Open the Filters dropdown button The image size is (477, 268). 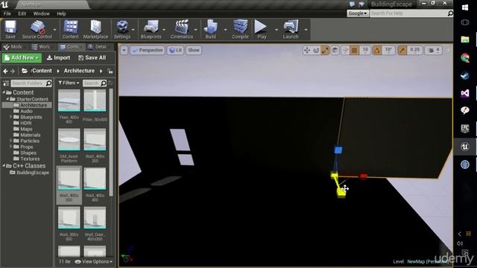click(x=69, y=83)
